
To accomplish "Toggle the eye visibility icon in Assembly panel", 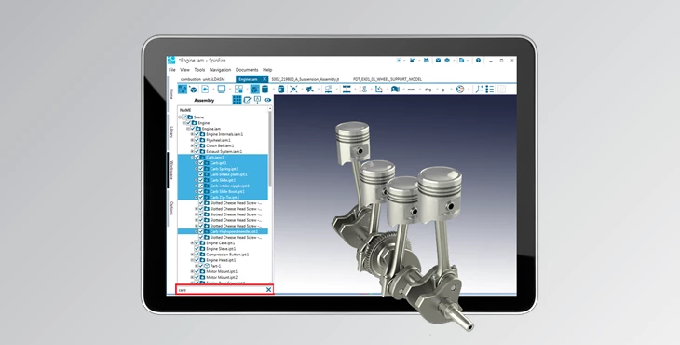I will click(267, 100).
